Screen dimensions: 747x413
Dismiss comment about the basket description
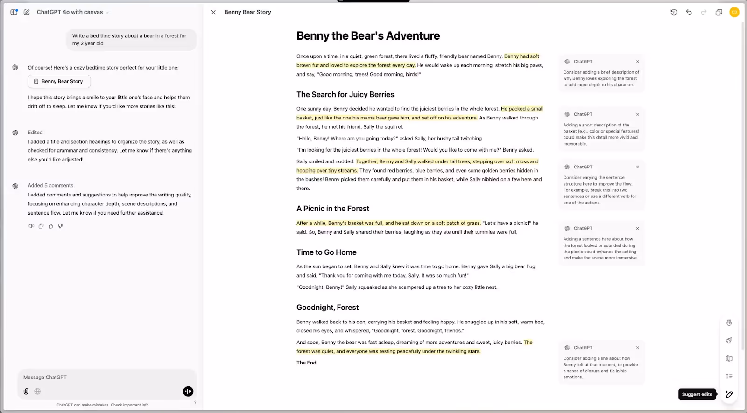[637, 114]
